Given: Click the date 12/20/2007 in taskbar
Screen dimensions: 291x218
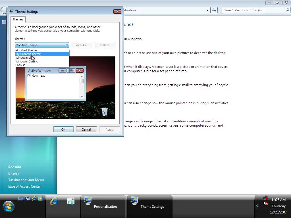Looking at the screenshot, I should [x=278, y=212].
